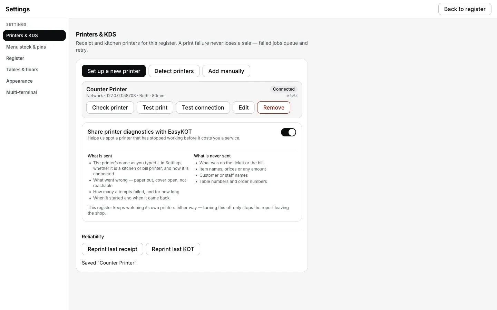Click Detect printers button
Image resolution: width=497 pixels, height=310 pixels.
[174, 71]
